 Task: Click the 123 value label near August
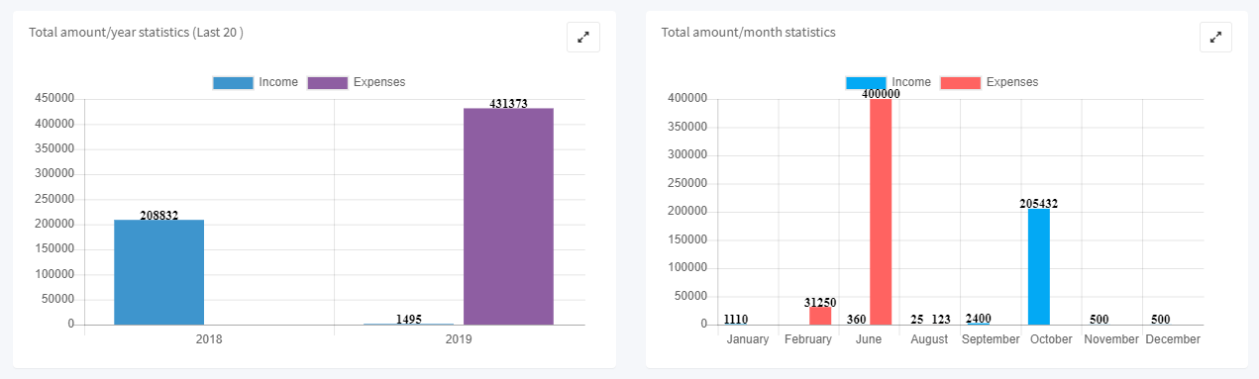point(941,320)
